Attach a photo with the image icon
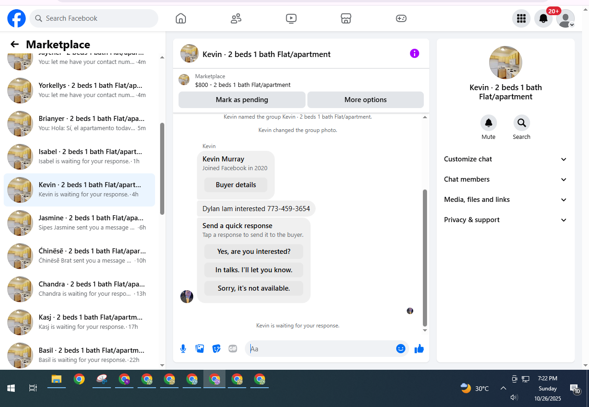 click(200, 349)
